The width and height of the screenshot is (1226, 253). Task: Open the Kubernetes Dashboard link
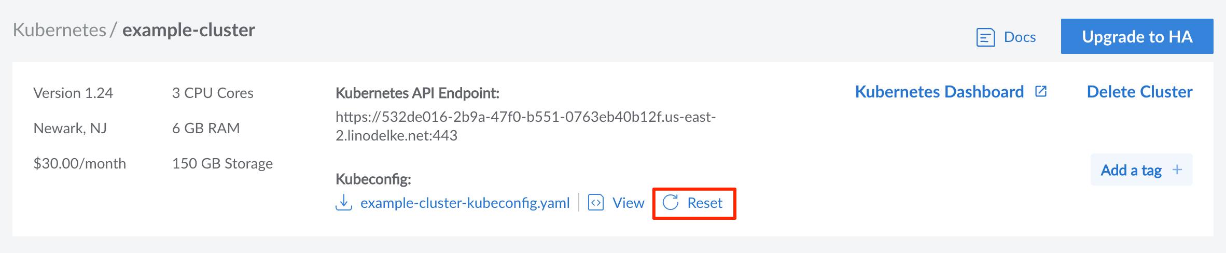click(x=939, y=92)
